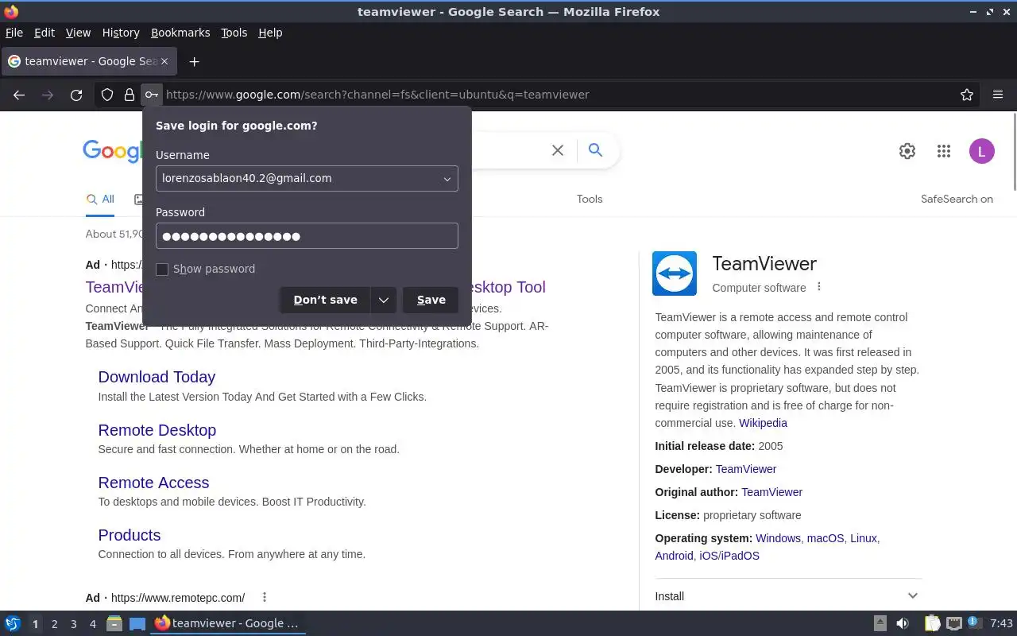Viewport: 1017px width, 636px height.
Task: Switch to workspace 2
Action: tap(55, 624)
